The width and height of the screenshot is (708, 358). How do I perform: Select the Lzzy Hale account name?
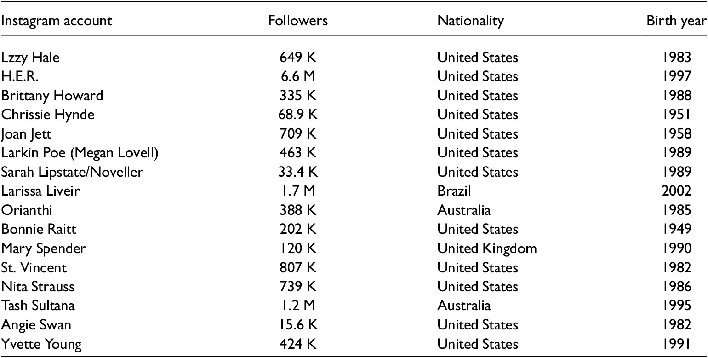coord(30,58)
